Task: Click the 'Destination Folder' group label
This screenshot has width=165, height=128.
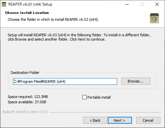Action: pyautogui.click(x=25, y=73)
